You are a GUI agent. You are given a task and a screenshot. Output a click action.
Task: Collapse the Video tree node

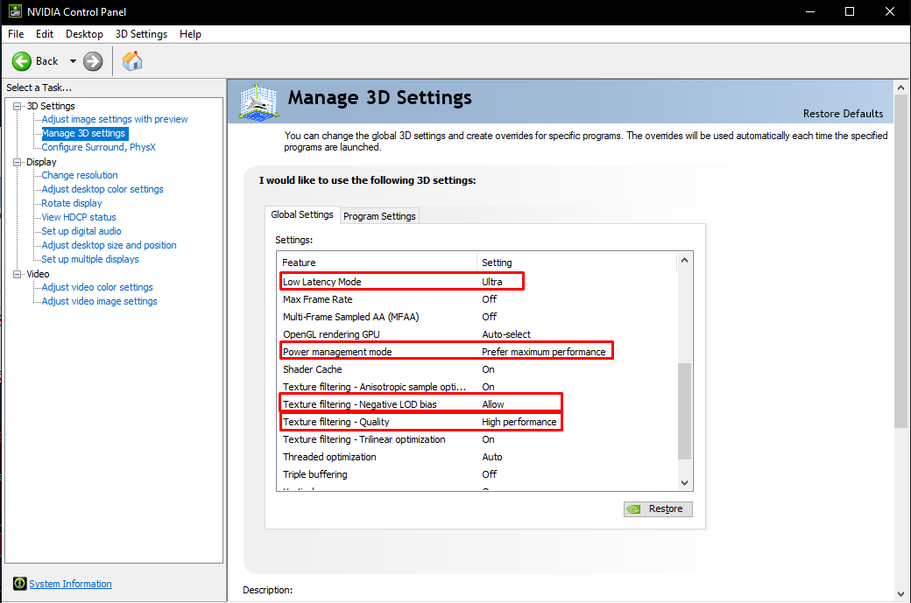click(18, 274)
